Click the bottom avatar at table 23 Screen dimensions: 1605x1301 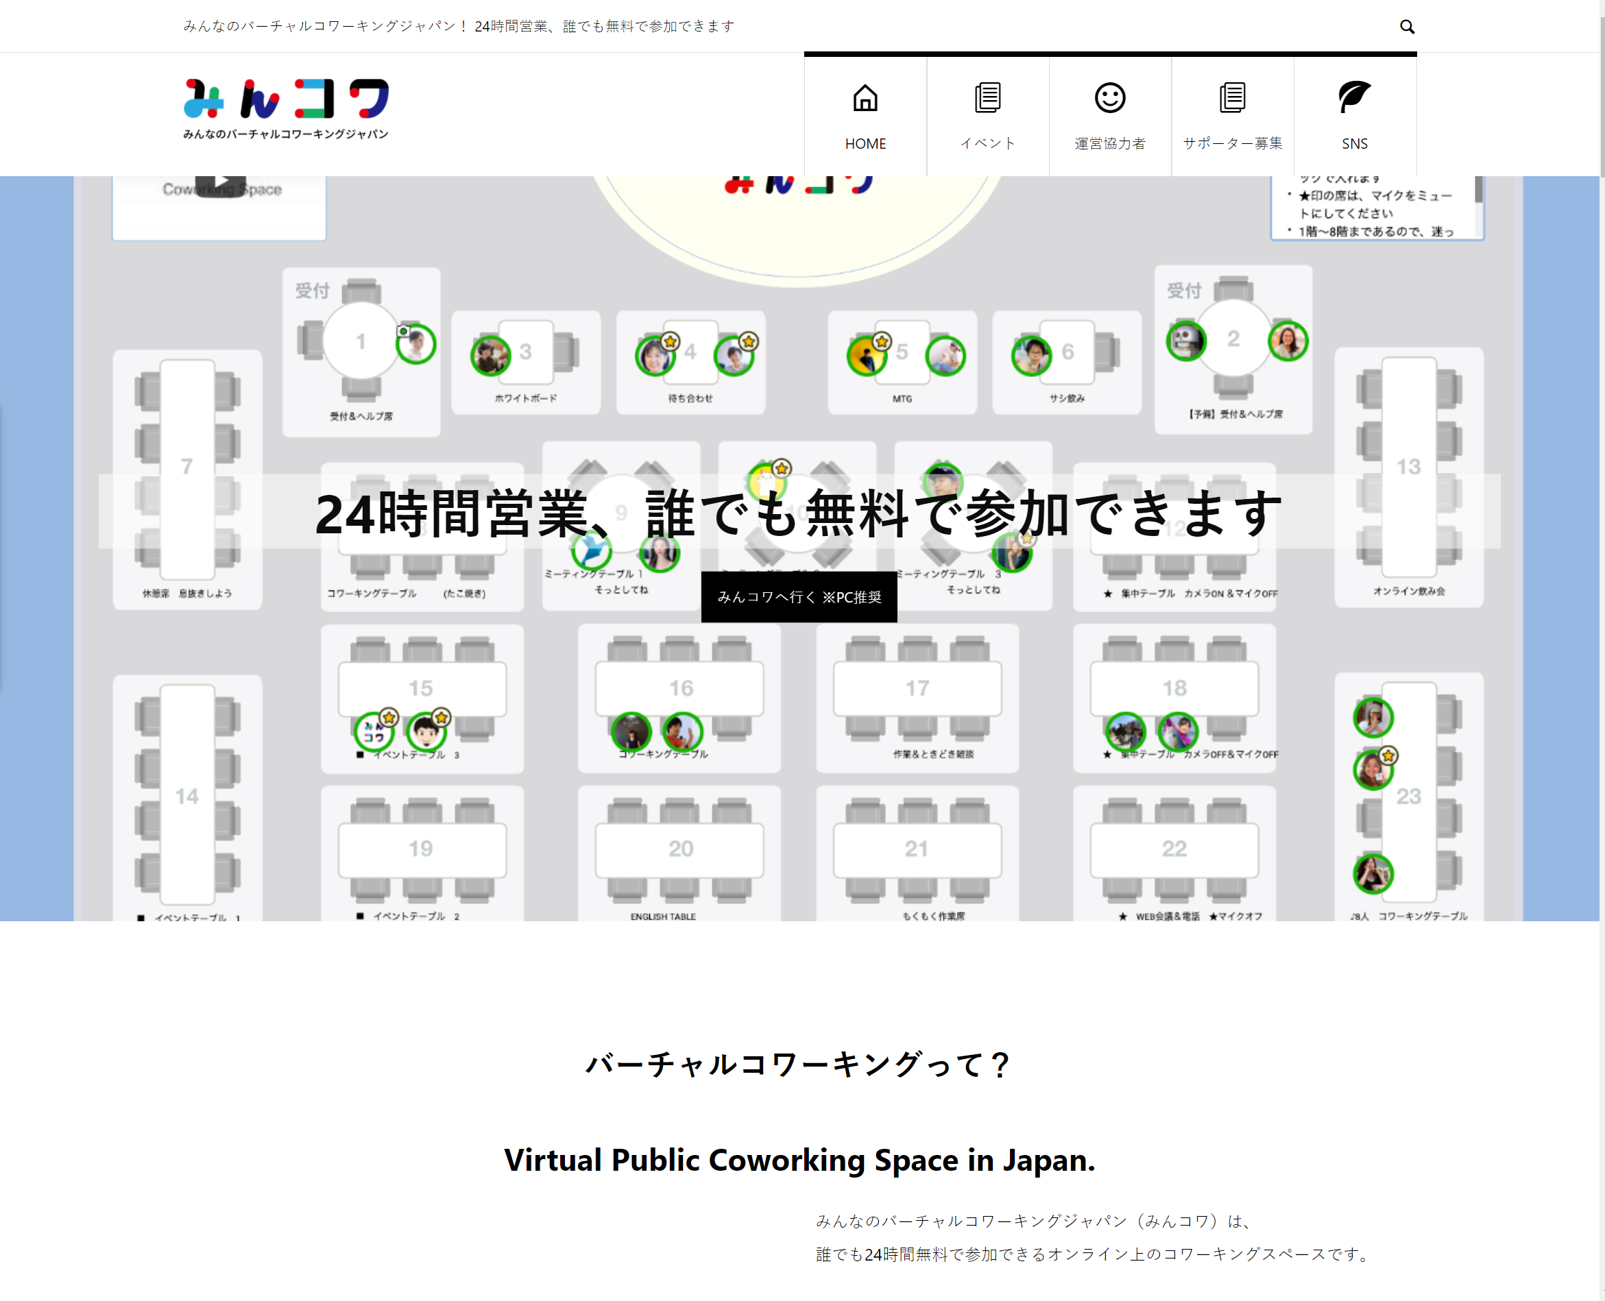pyautogui.click(x=1373, y=874)
